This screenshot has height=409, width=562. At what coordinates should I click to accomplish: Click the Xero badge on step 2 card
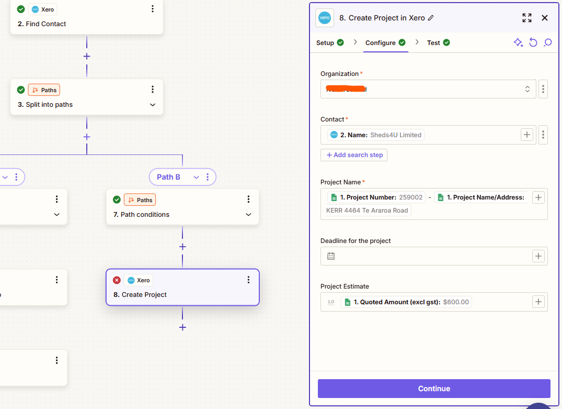coord(43,9)
